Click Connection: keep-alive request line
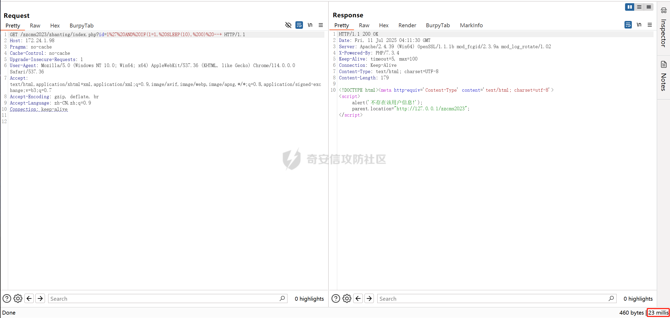Viewport: 670px width, 318px height. pos(39,109)
